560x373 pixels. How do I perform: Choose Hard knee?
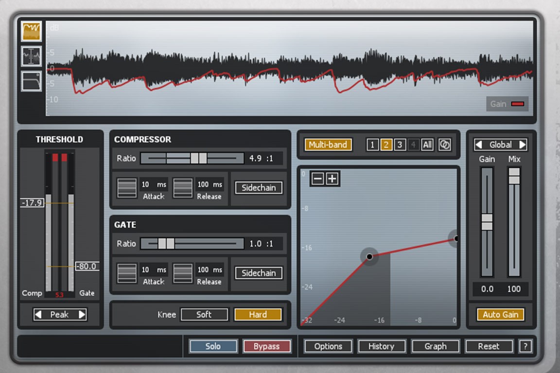pyautogui.click(x=258, y=314)
